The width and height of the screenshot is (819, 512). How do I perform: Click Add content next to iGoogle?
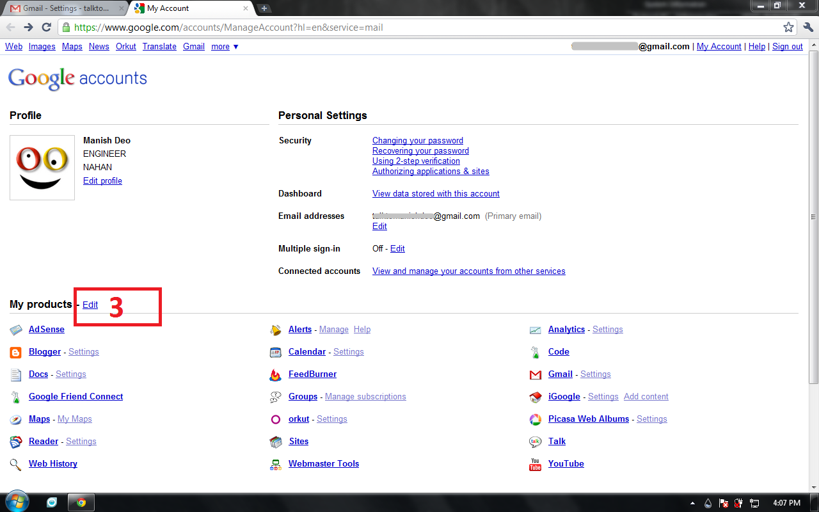[646, 397]
